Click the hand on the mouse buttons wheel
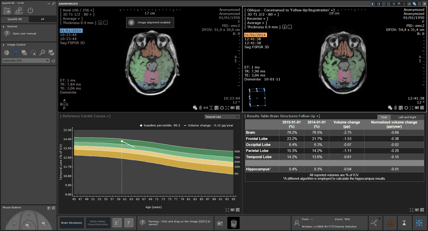The image size is (428, 231). 14,224
